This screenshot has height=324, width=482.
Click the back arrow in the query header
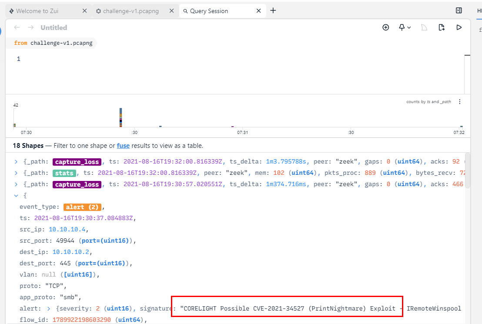(17, 27)
